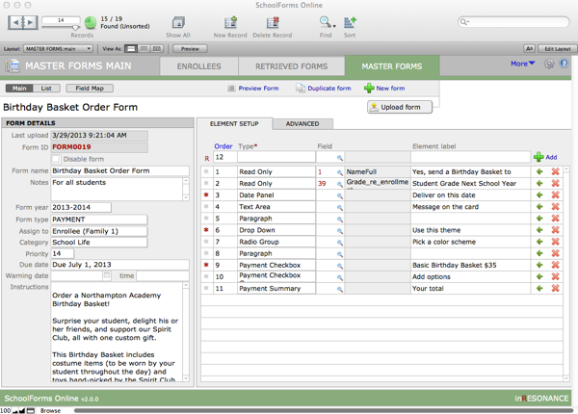
Task: Open the Show All records icon
Action: [x=178, y=23]
